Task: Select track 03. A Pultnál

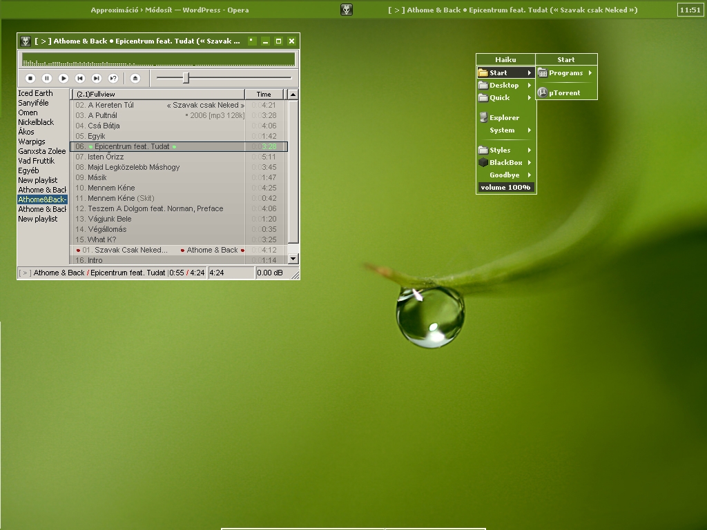Action: (x=179, y=115)
